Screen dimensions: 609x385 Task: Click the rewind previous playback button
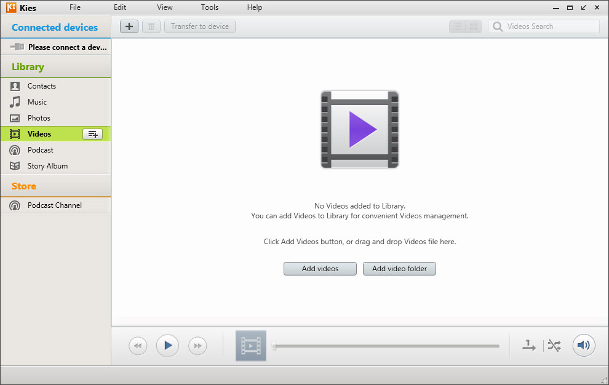(x=138, y=346)
